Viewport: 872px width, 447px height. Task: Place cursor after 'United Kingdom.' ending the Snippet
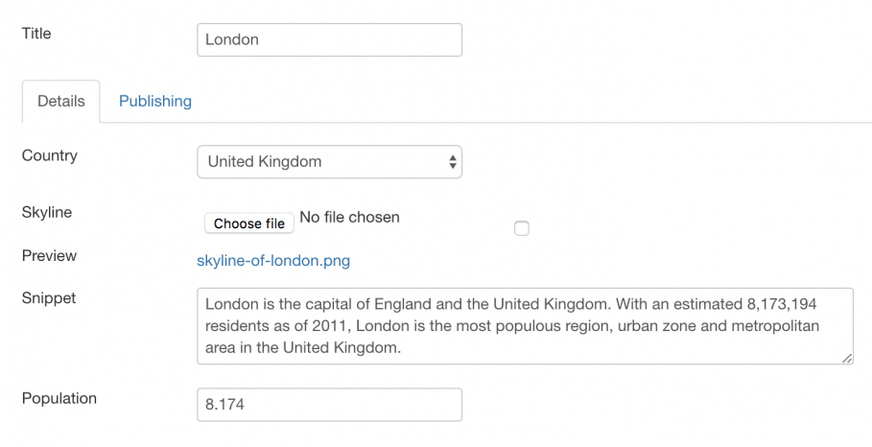(x=402, y=348)
